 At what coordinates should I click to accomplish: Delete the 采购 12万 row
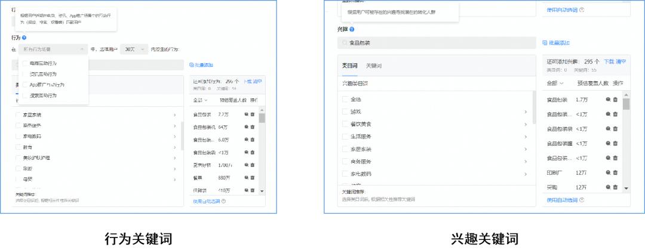615,187
